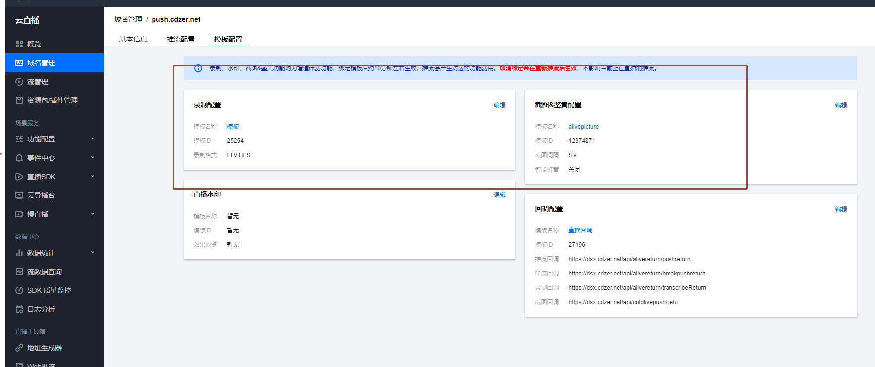Viewport: 875px width, 367px height.
Task: Switch to the 基本信息 tab
Action: pos(133,39)
